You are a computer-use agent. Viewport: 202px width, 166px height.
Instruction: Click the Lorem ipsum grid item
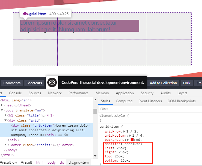80,26
